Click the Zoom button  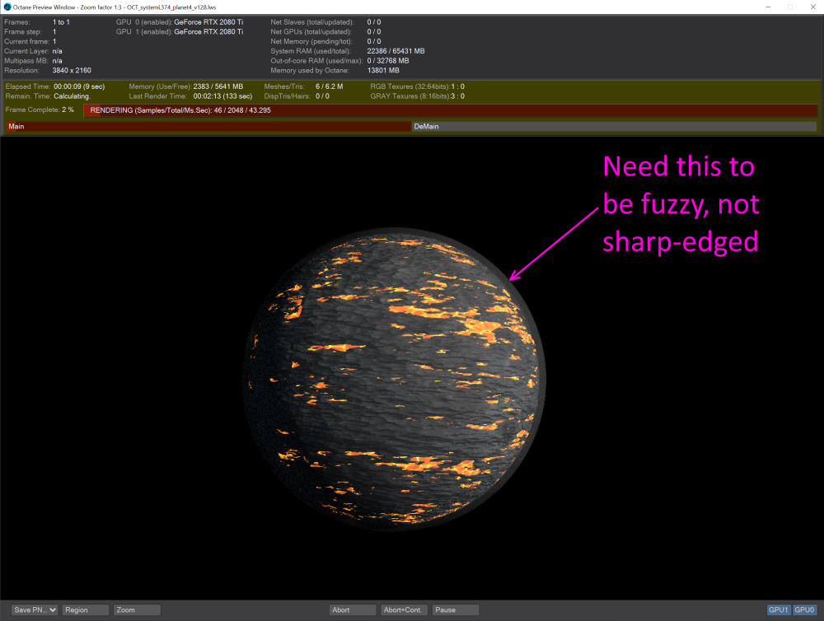pyautogui.click(x=137, y=610)
